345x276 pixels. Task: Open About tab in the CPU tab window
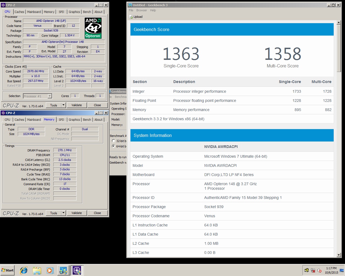tap(98, 12)
